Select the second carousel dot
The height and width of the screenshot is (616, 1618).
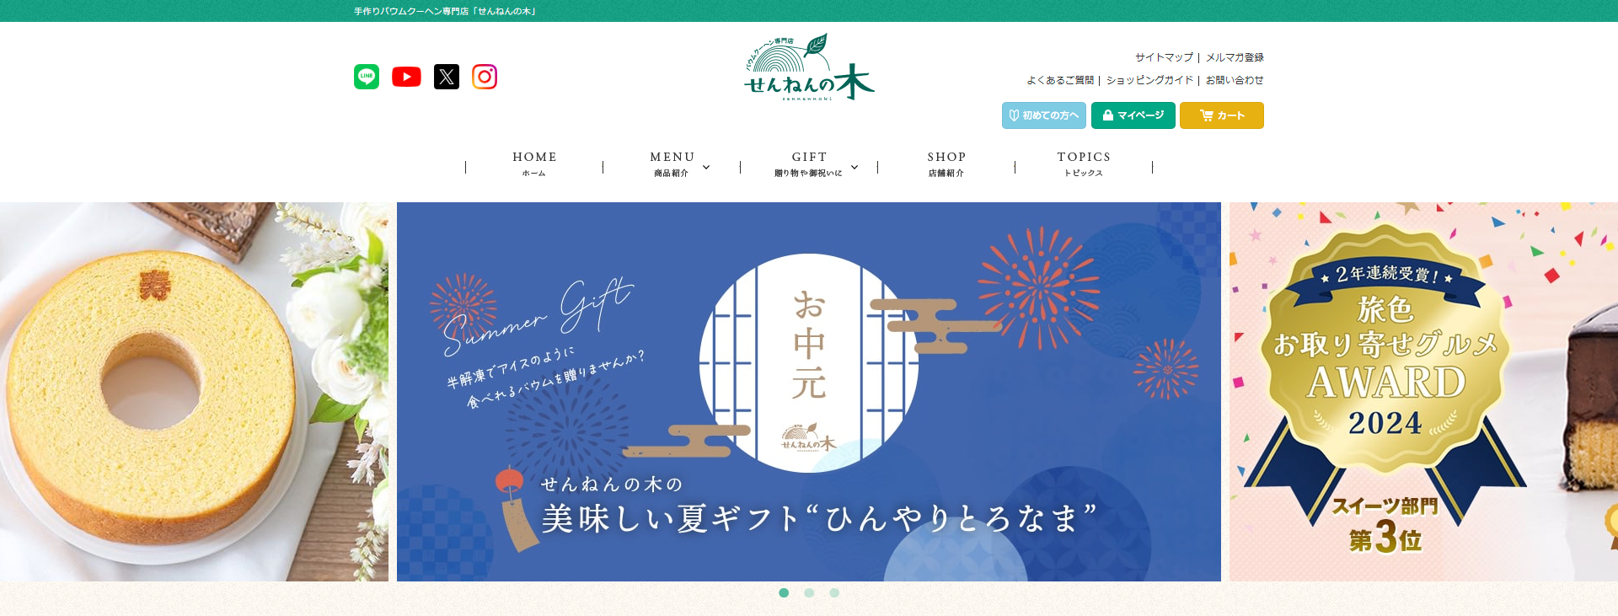tap(809, 592)
